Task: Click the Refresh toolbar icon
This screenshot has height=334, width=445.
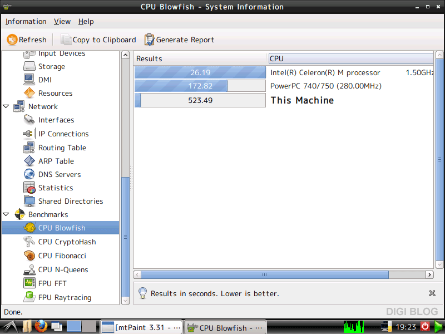Action: coord(12,40)
